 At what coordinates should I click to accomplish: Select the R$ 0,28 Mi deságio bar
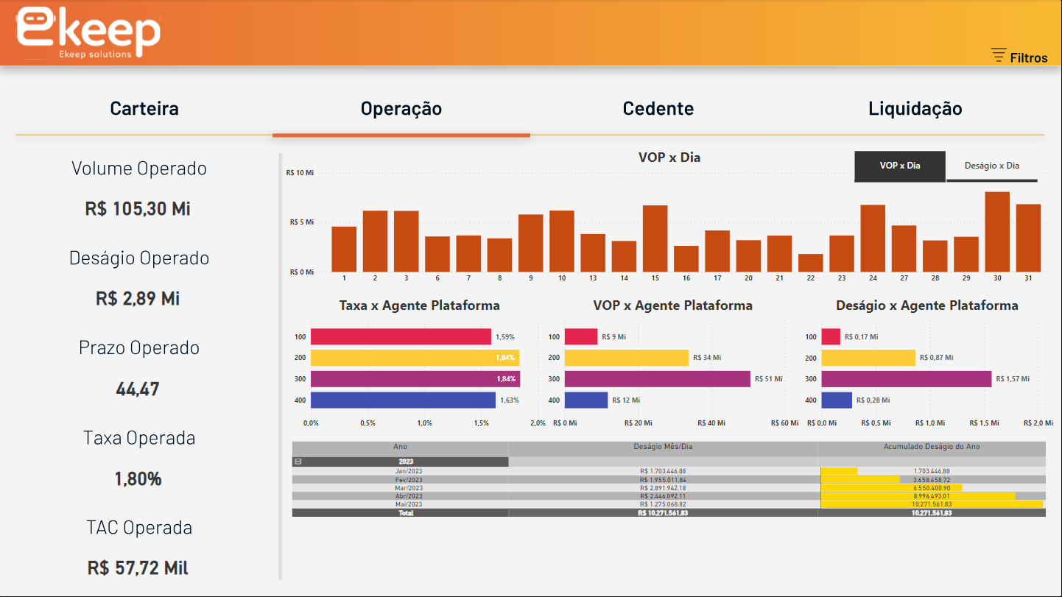[x=837, y=400]
